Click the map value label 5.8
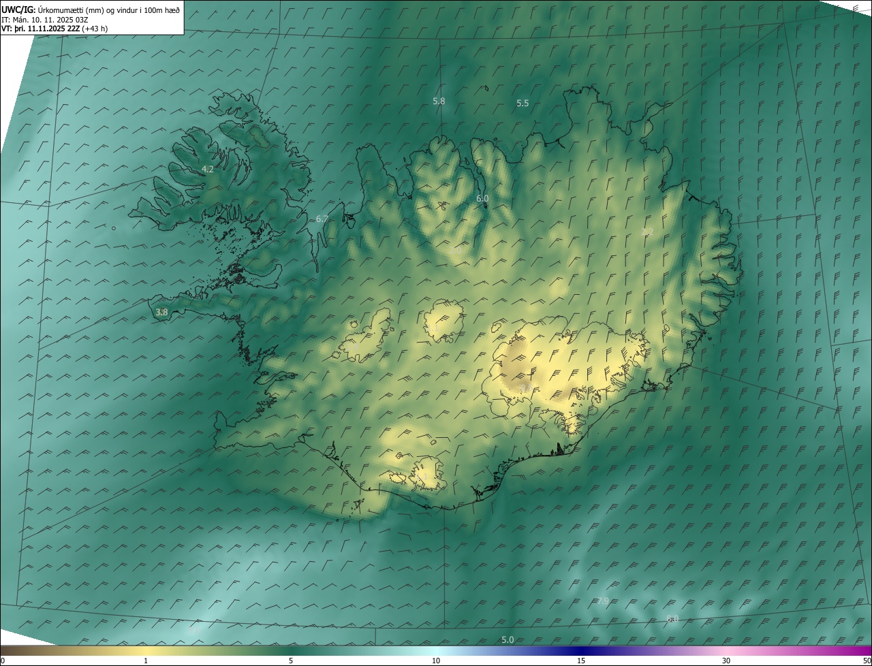Viewport: 872px width, 666px height. coord(439,101)
